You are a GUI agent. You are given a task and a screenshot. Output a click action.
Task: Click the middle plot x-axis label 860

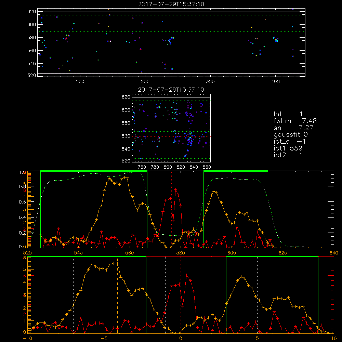tap(207, 167)
